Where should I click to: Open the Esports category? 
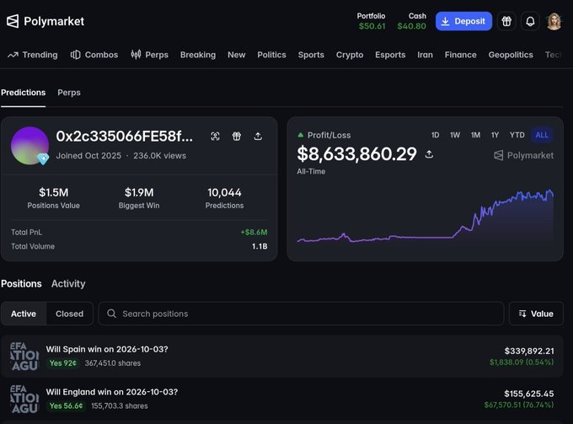coord(390,55)
